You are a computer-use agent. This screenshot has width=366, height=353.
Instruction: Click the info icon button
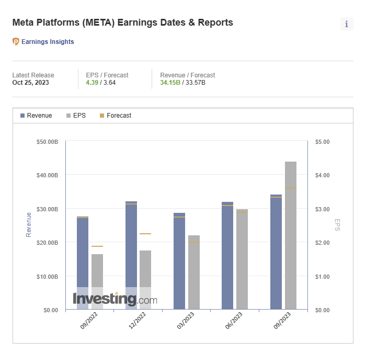pos(347,24)
